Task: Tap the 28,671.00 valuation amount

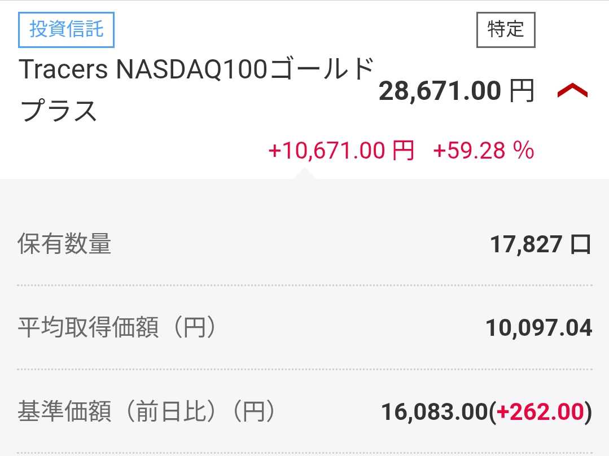Action: coord(440,91)
